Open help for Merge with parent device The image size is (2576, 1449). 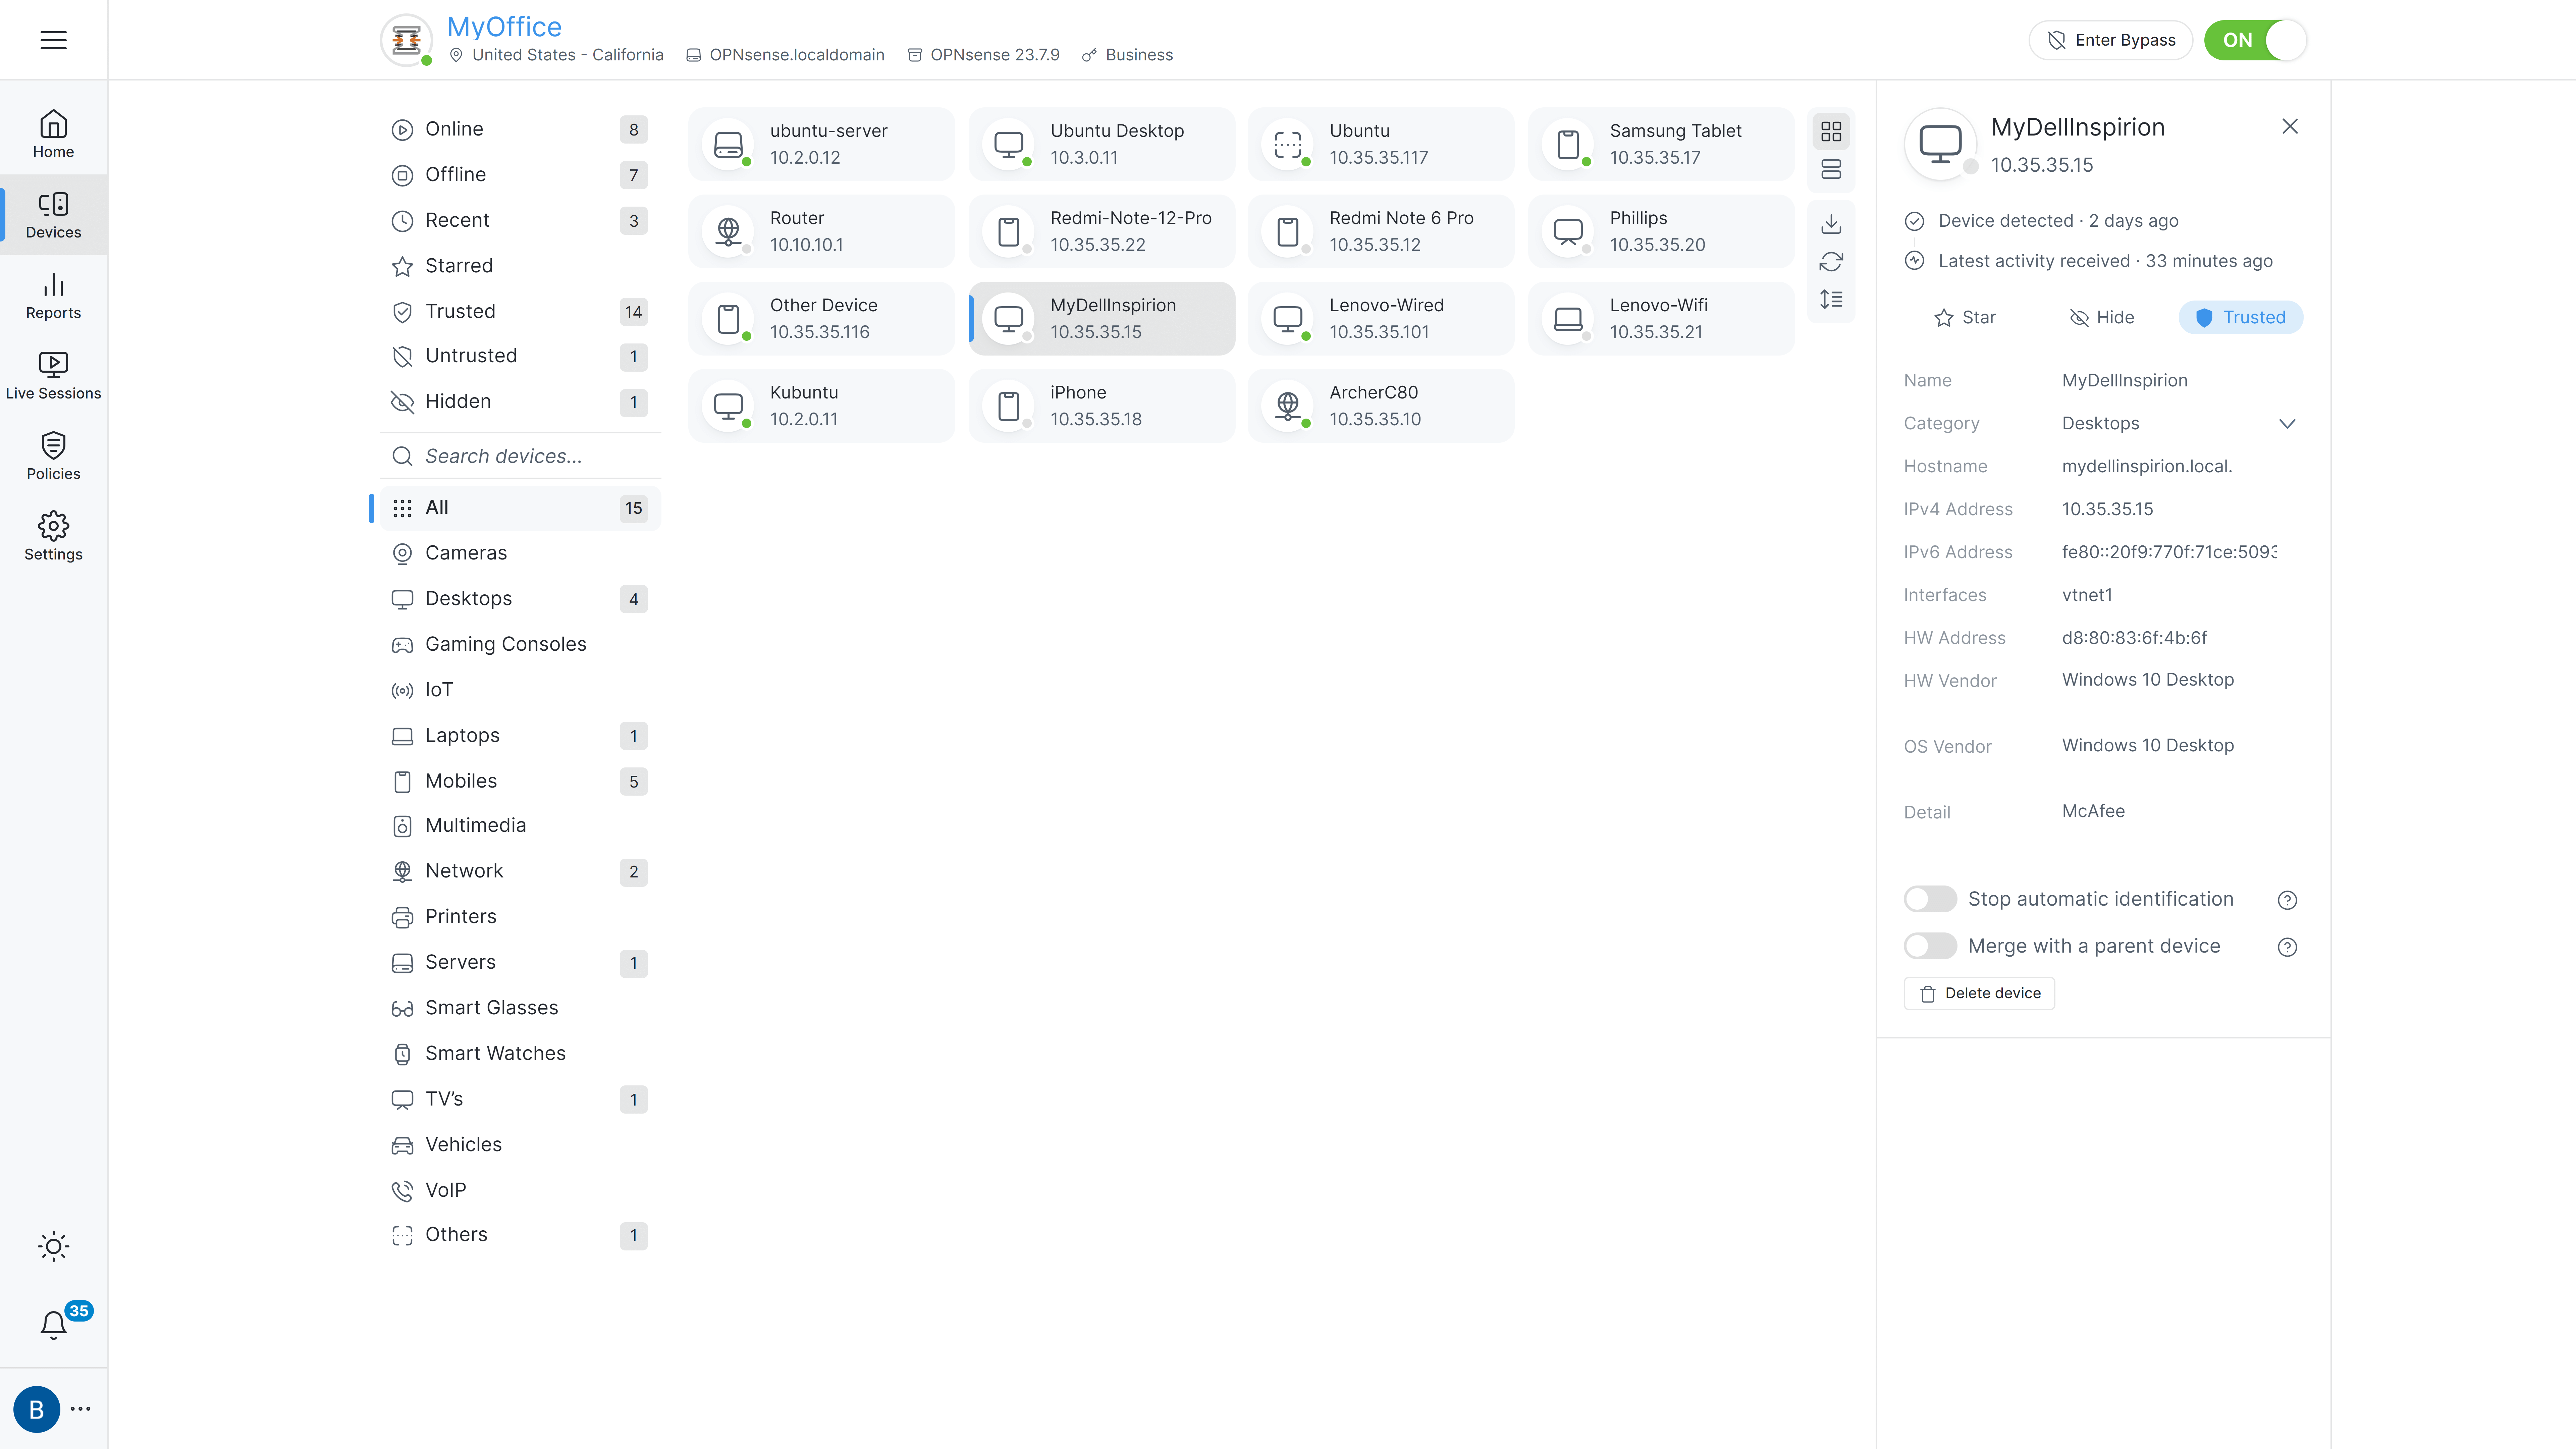point(2287,947)
